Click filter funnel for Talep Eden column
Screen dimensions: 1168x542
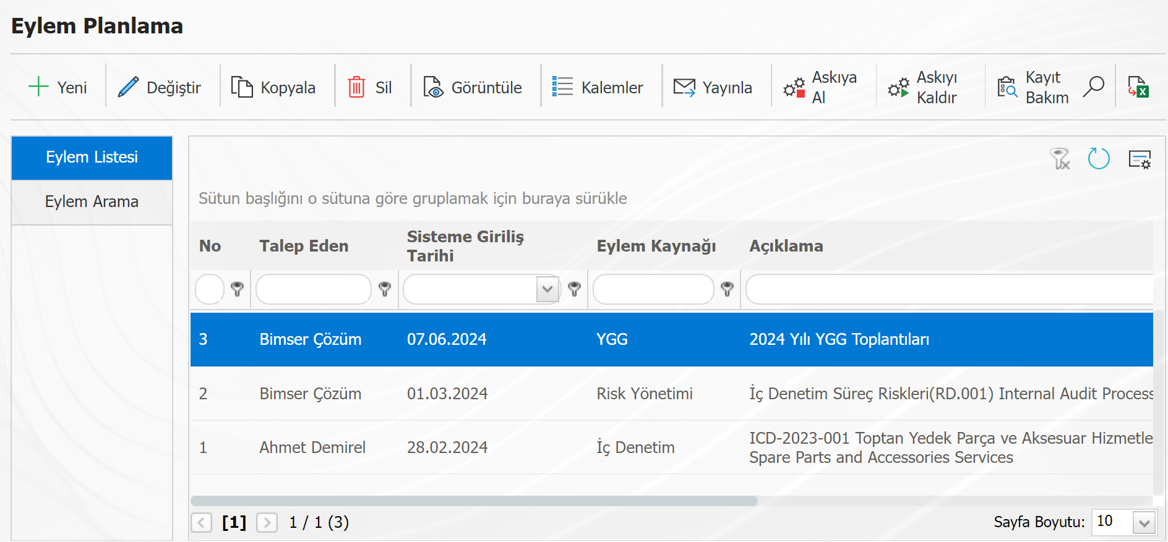coord(385,289)
